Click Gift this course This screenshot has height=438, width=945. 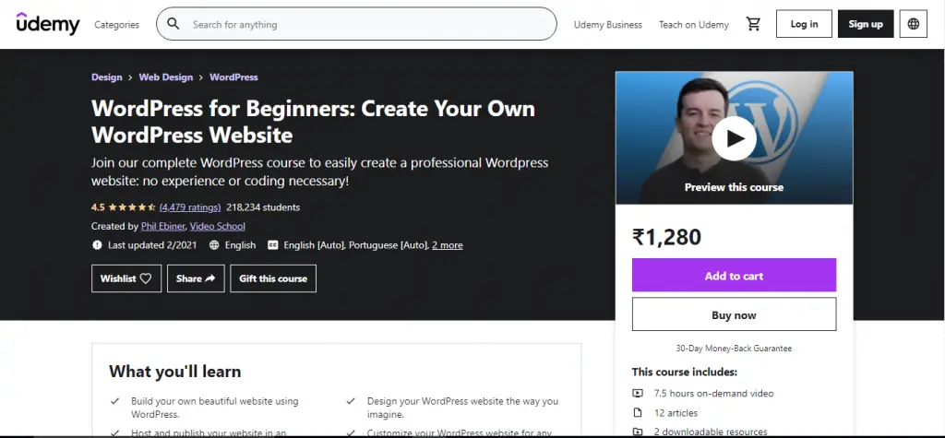[274, 278]
